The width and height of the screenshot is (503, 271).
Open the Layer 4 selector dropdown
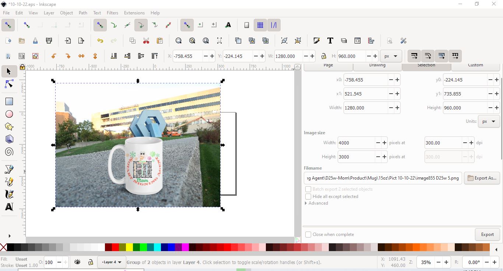point(112,262)
